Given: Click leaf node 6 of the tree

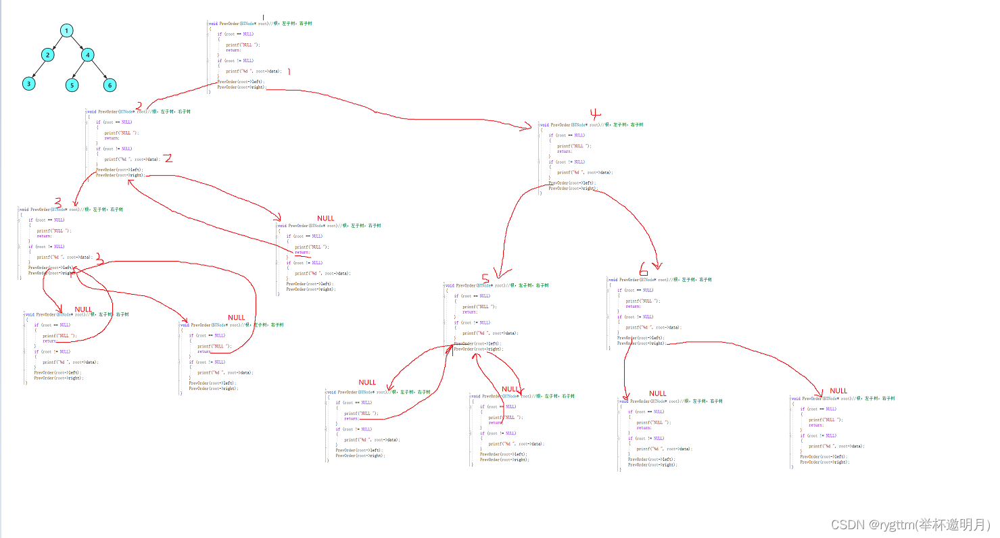Looking at the screenshot, I should point(110,84).
